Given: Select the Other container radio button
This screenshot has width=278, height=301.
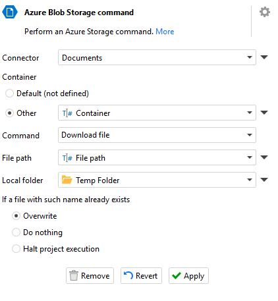Looking at the screenshot, I should click(9, 113).
